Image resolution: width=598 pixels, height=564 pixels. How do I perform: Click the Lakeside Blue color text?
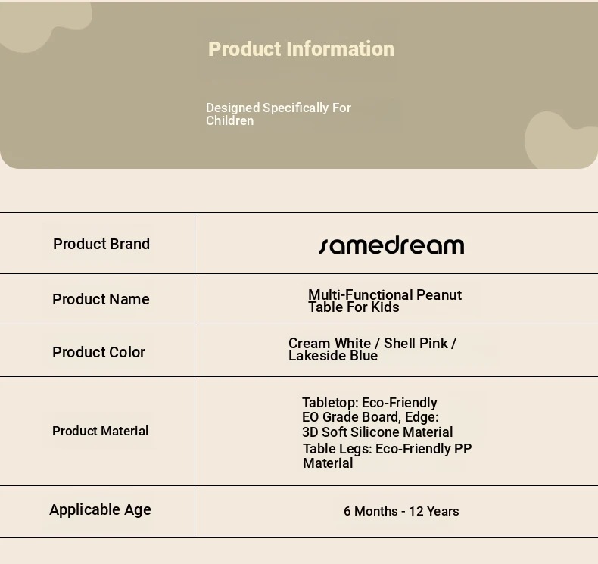[333, 355]
